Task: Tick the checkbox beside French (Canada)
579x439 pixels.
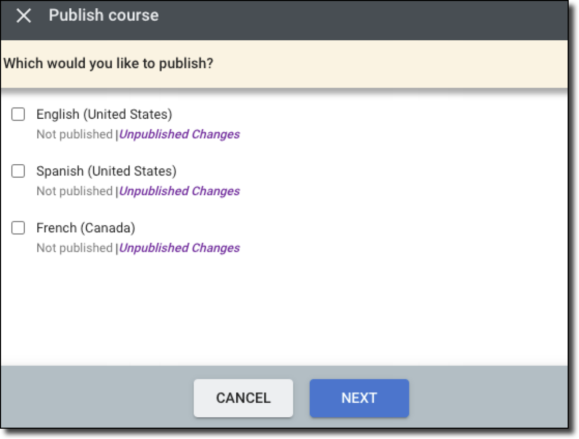Action: click(x=18, y=228)
